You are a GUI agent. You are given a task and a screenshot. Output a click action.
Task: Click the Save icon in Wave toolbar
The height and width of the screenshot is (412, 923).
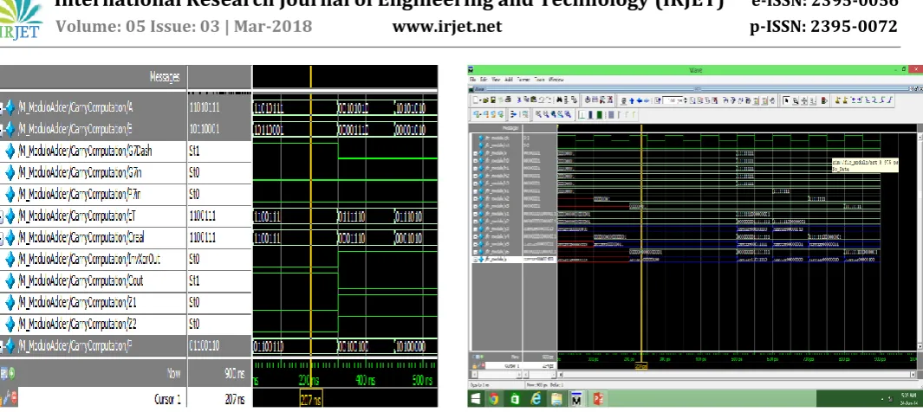(x=493, y=100)
